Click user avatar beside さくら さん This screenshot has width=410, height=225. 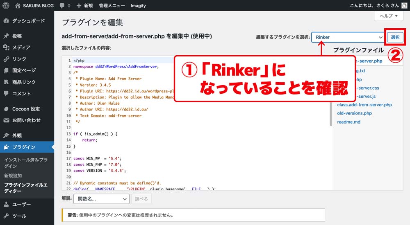pyautogui.click(x=404, y=5)
